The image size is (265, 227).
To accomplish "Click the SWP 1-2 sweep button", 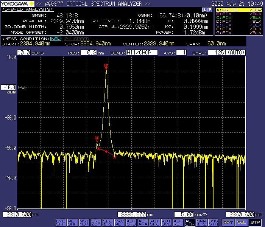I will pyautogui.click(x=201, y=222).
